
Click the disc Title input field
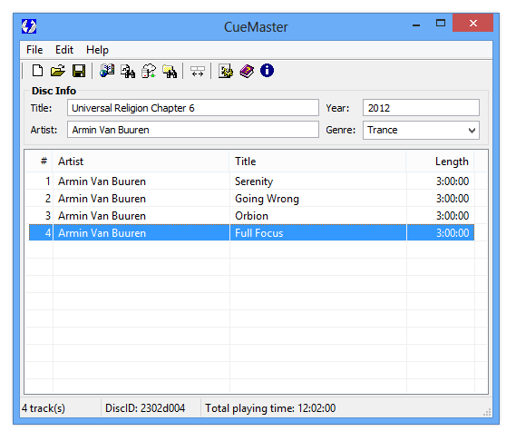tap(193, 108)
